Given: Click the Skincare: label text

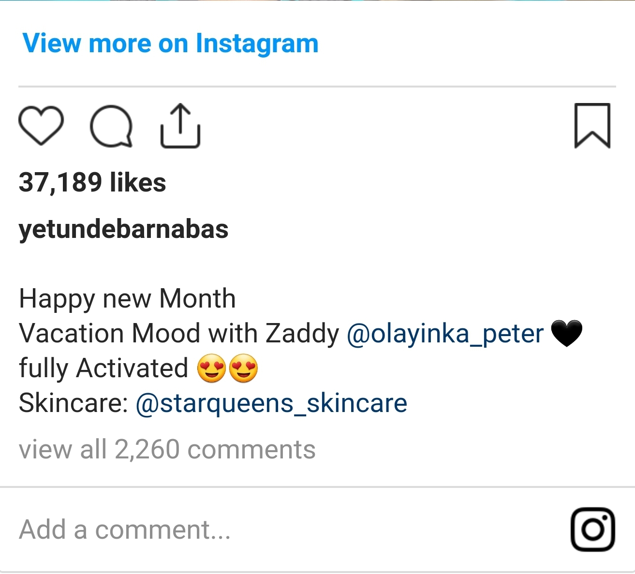Looking at the screenshot, I should click(x=73, y=403).
